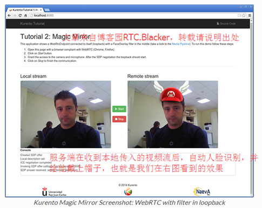Click the browser back arrow
This screenshot has width=262, height=208.
coord(9,16)
